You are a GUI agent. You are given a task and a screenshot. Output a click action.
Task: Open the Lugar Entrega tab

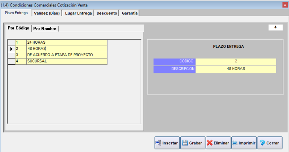click(x=78, y=13)
